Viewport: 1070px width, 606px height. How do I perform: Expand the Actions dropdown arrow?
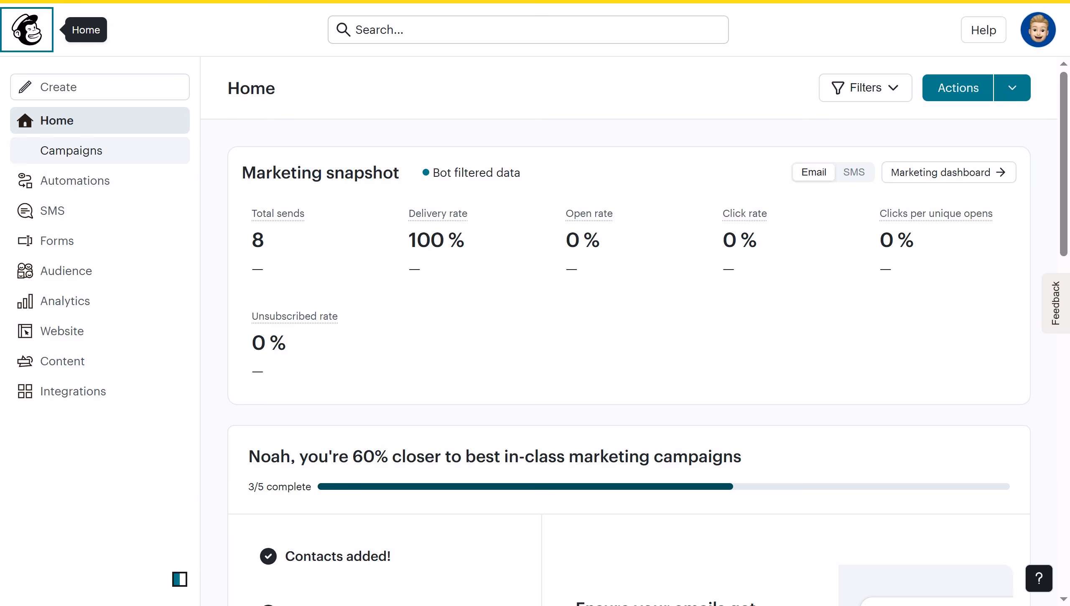[1012, 88]
